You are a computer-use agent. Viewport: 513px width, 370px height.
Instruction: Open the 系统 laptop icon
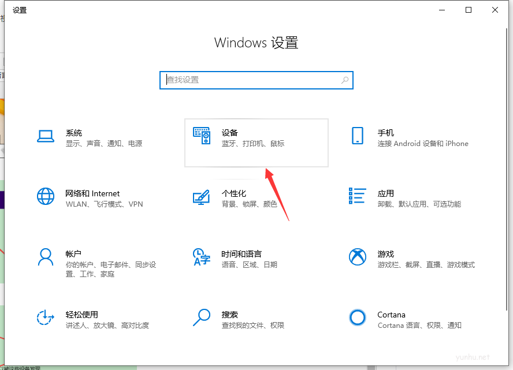(x=46, y=136)
